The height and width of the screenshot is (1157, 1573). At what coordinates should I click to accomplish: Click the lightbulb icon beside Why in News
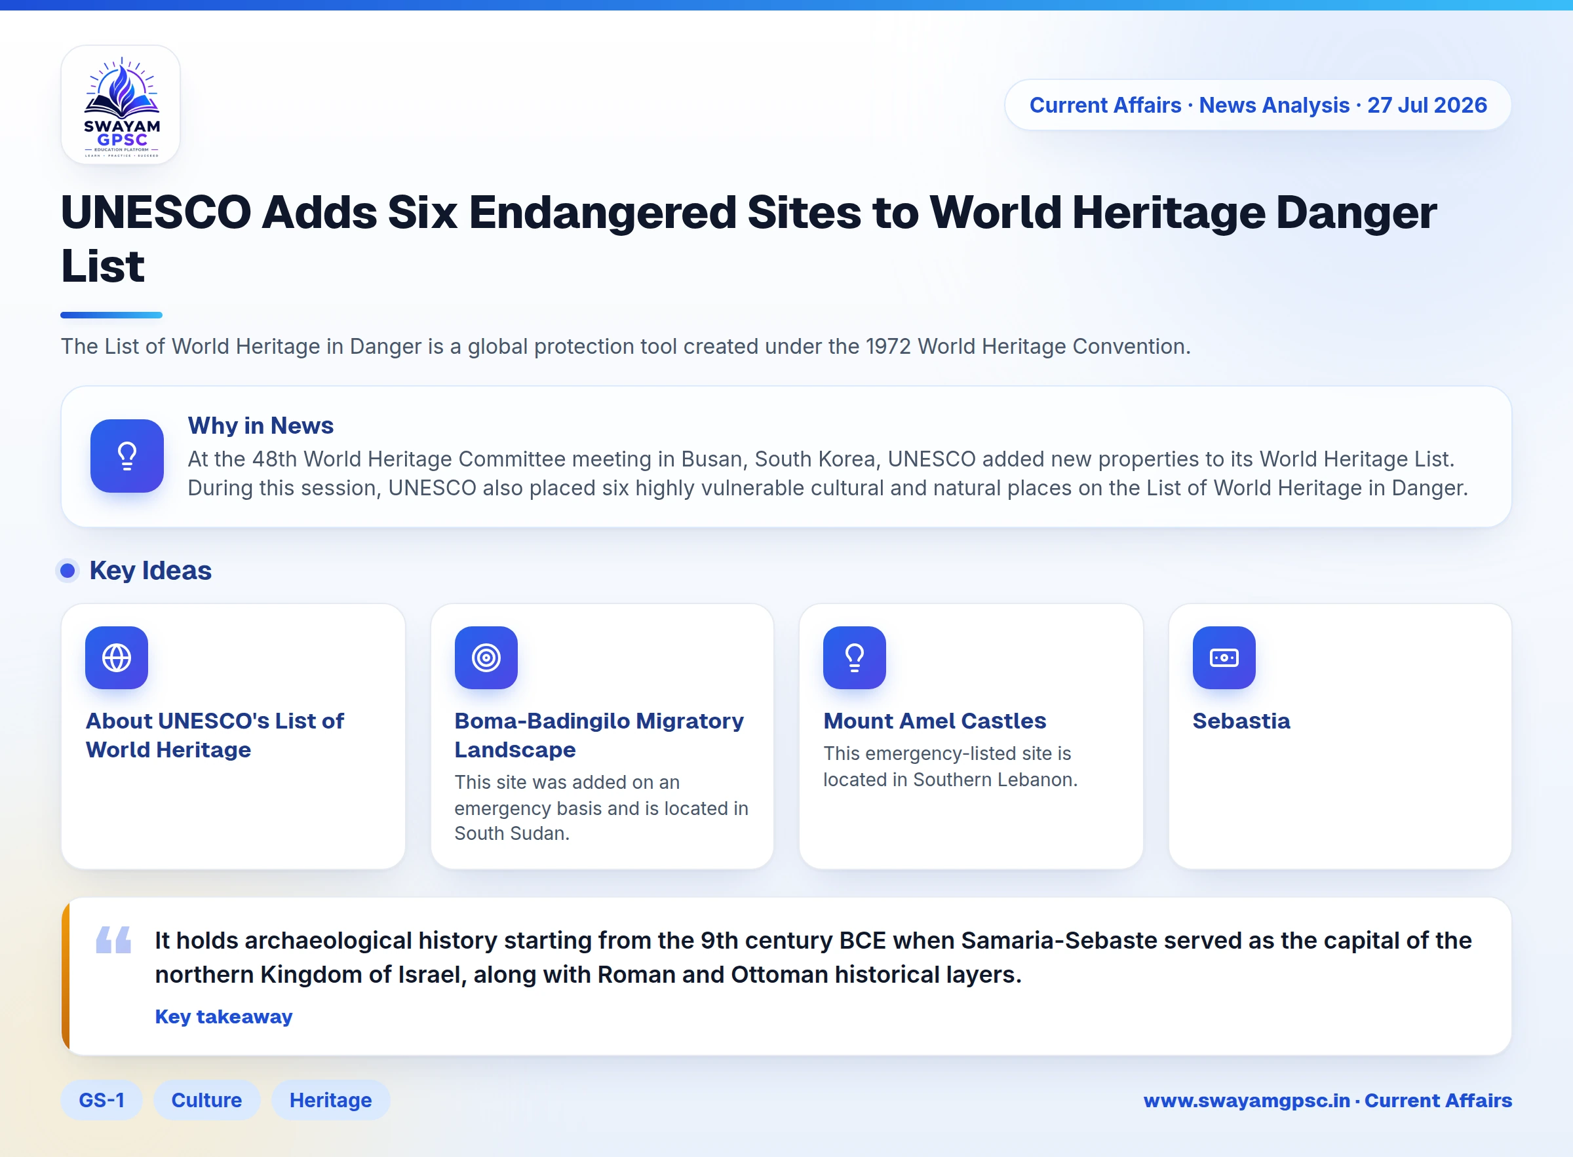pos(126,456)
